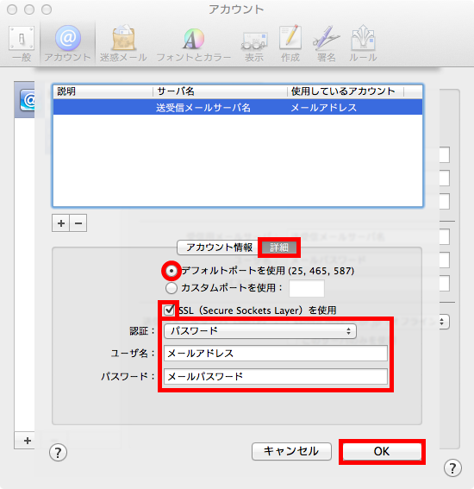Open the 作成 (Composing) preferences
Screen dimensions: 474x489
[290, 44]
